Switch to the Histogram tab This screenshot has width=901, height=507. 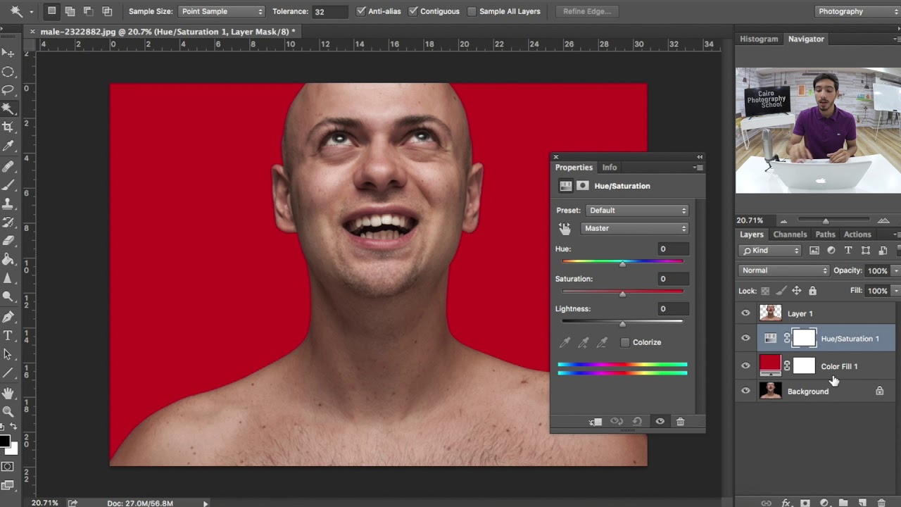pos(759,39)
